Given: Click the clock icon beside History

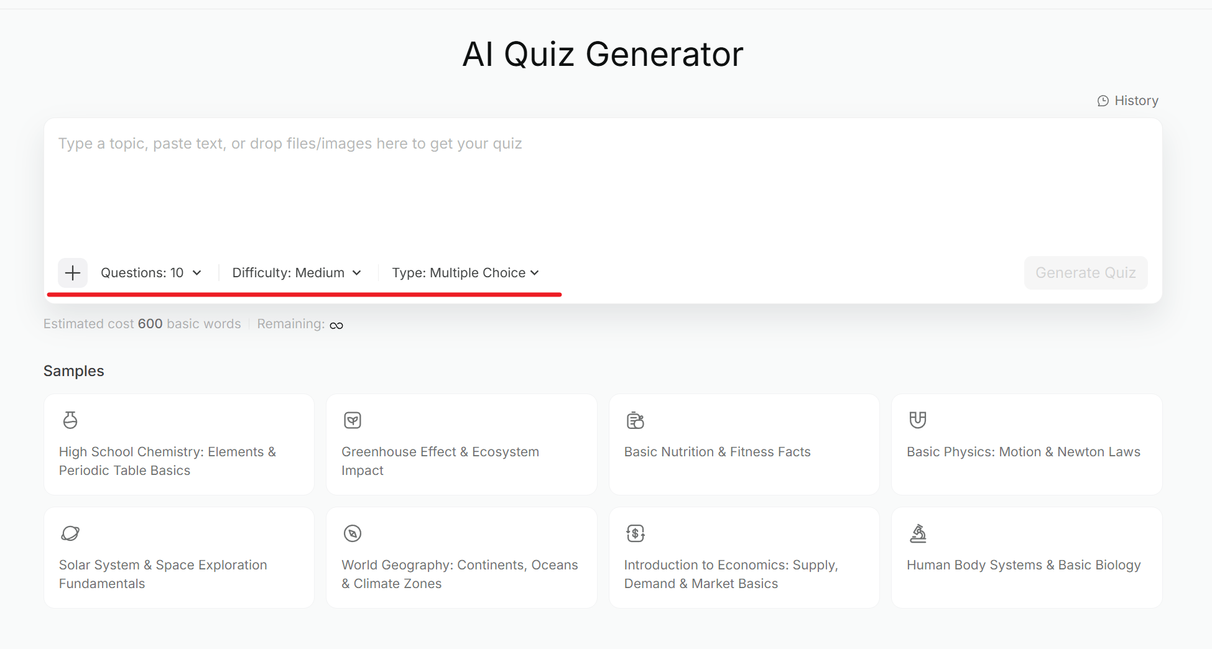Looking at the screenshot, I should point(1103,101).
